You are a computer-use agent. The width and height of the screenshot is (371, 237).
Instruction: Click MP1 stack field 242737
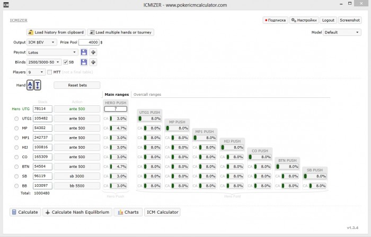42,138
